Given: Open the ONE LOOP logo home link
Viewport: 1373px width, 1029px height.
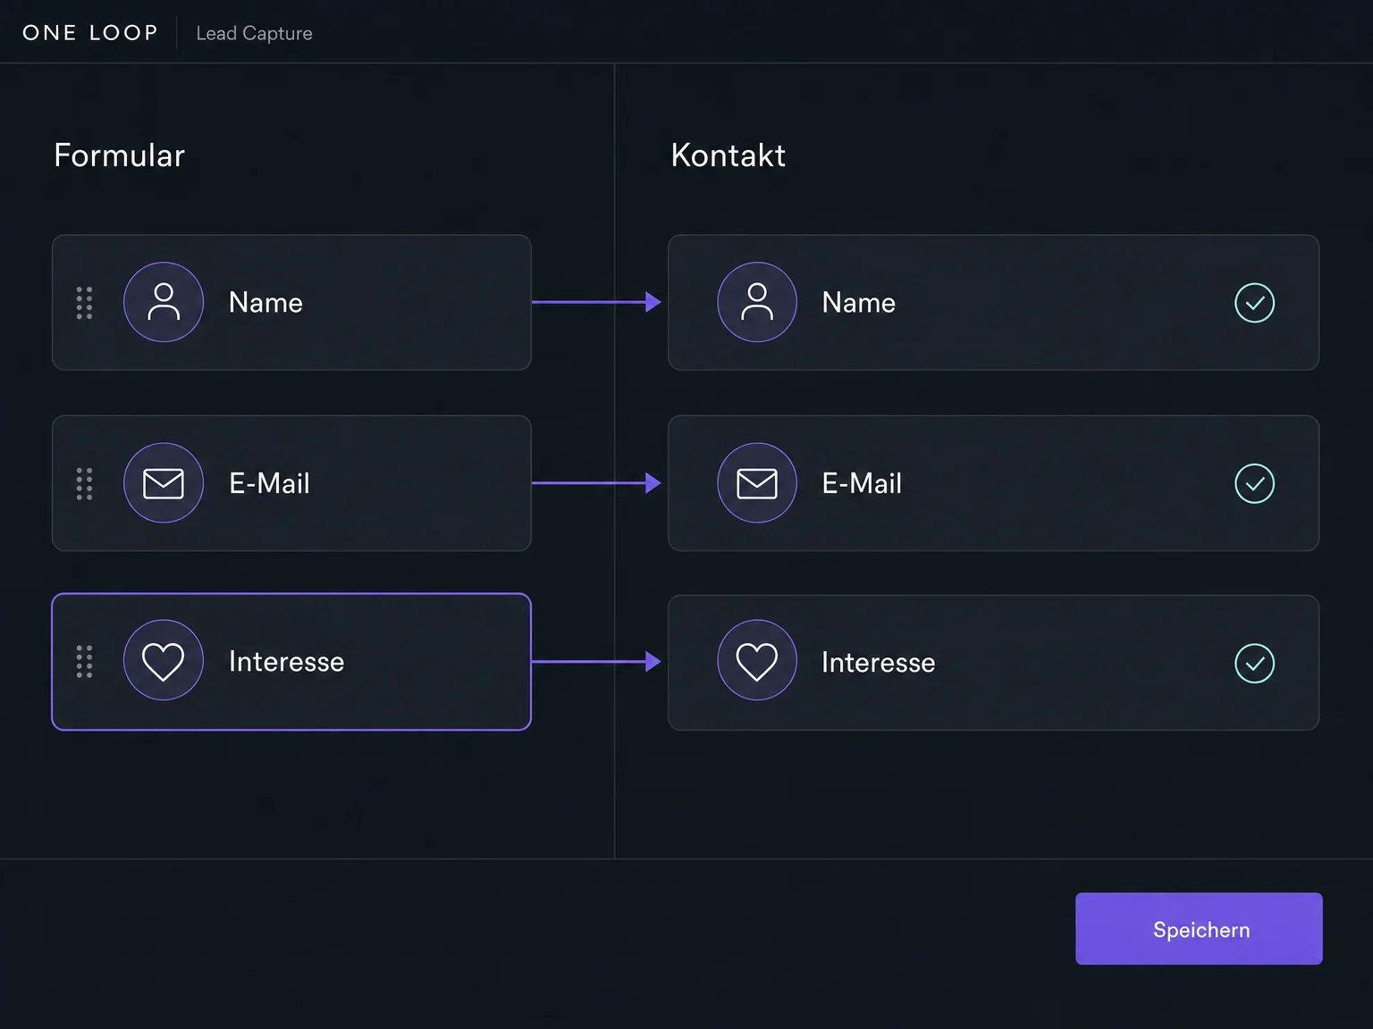Looking at the screenshot, I should coord(90,33).
